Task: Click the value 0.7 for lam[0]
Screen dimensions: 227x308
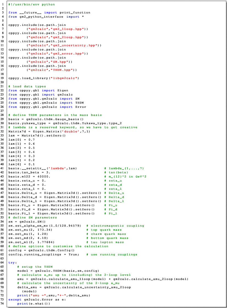Action: pyautogui.click(x=32, y=140)
